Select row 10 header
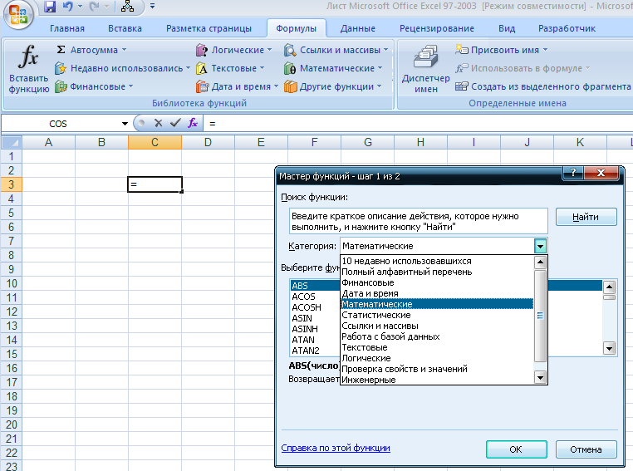This screenshot has height=471, width=633. [12, 283]
